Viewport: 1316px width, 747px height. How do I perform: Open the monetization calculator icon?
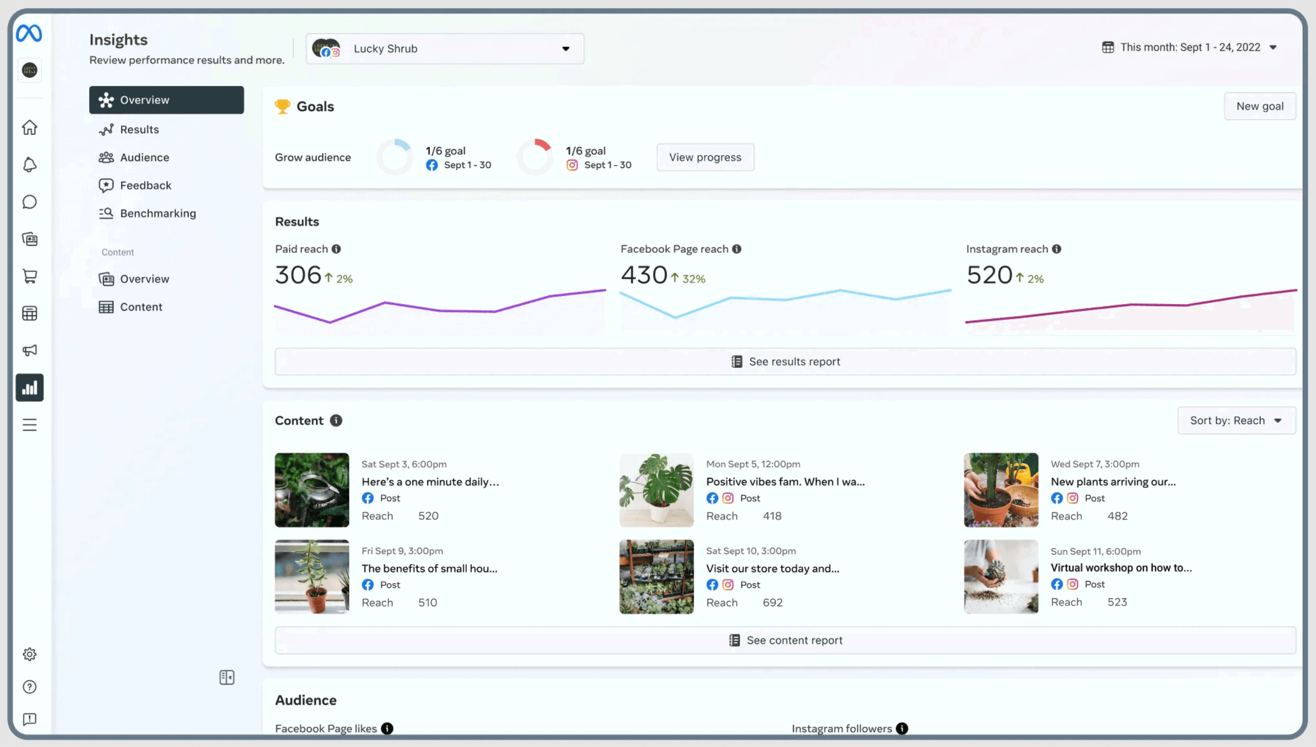(x=30, y=313)
